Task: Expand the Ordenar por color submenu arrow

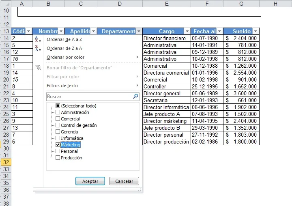Action: point(137,57)
